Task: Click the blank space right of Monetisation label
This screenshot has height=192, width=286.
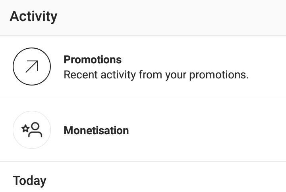Action: [206, 130]
